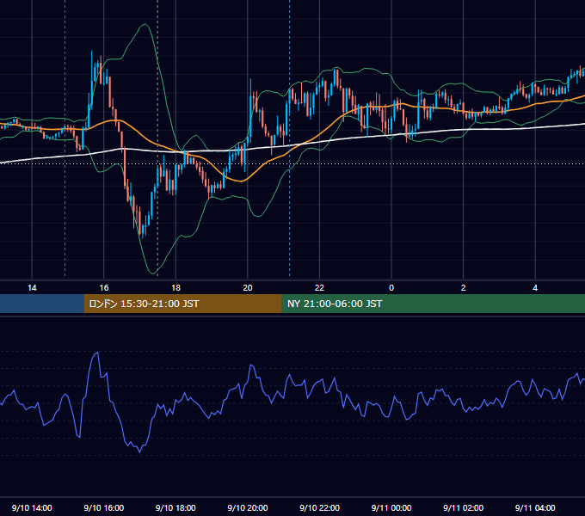Click hour label 22 on upper axis
Viewport: 585px width, 516px height.
319,288
